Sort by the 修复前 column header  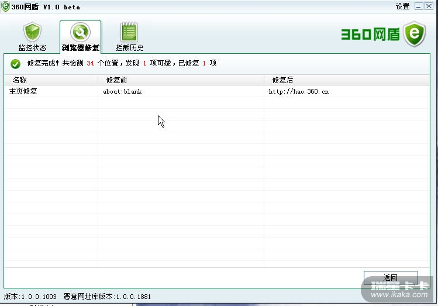point(181,80)
